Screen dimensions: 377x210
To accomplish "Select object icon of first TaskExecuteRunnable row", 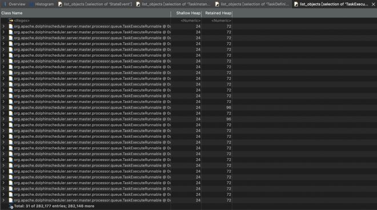I will click(x=11, y=26).
